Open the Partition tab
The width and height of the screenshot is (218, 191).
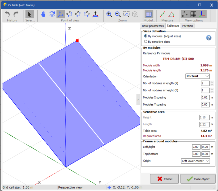tap(187, 26)
